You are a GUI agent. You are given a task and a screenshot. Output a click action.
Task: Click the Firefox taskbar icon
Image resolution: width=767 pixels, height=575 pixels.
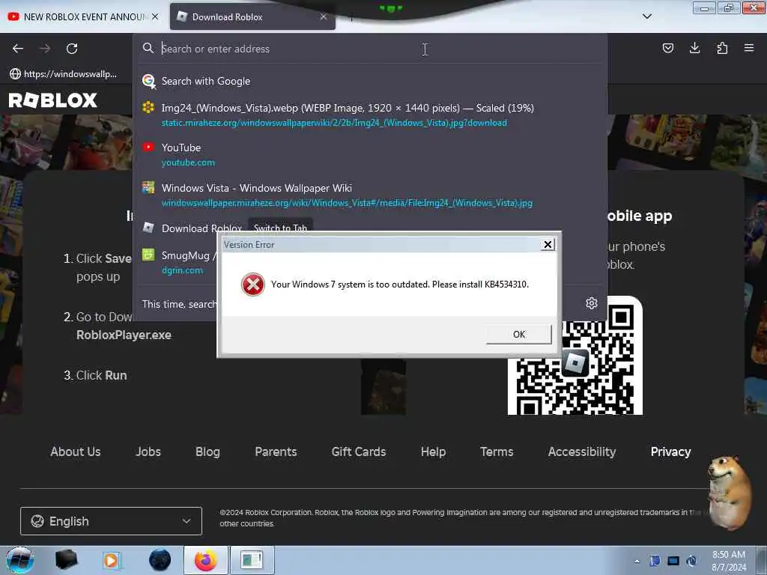(x=206, y=560)
